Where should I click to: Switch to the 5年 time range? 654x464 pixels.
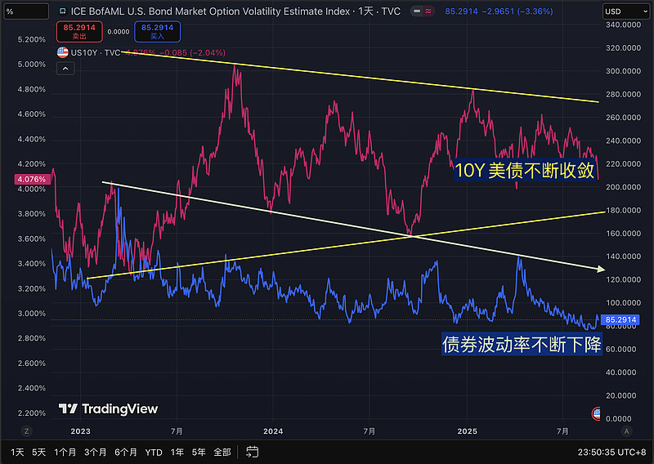199,452
